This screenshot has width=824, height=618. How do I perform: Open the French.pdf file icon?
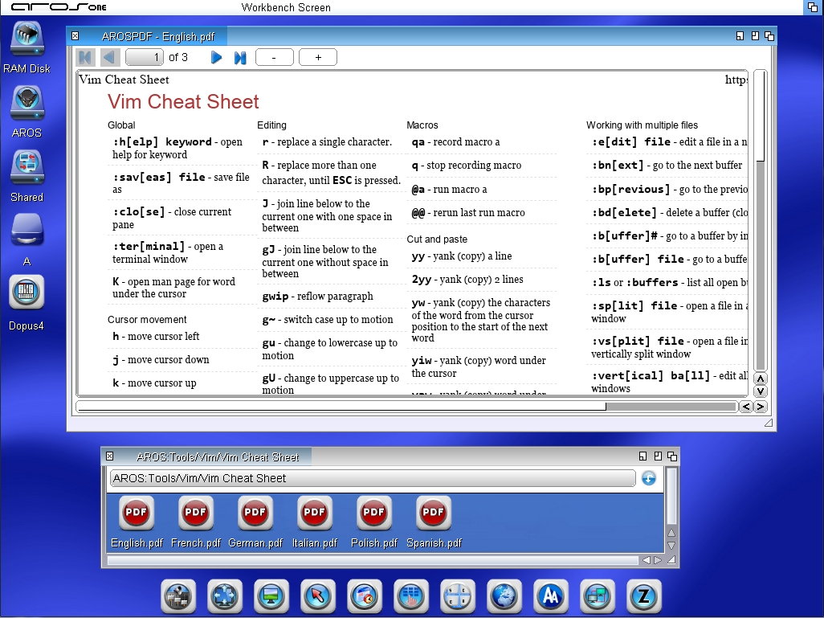pyautogui.click(x=195, y=513)
